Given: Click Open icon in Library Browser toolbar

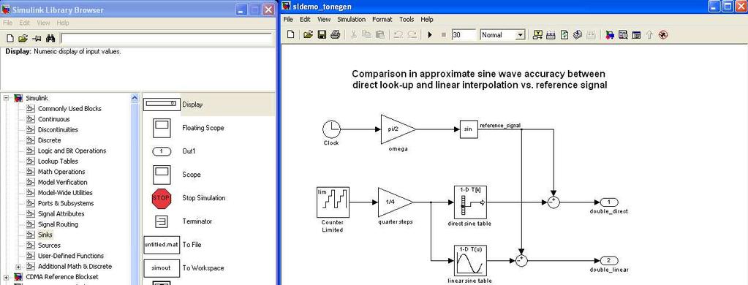Looking at the screenshot, I should (x=23, y=39).
